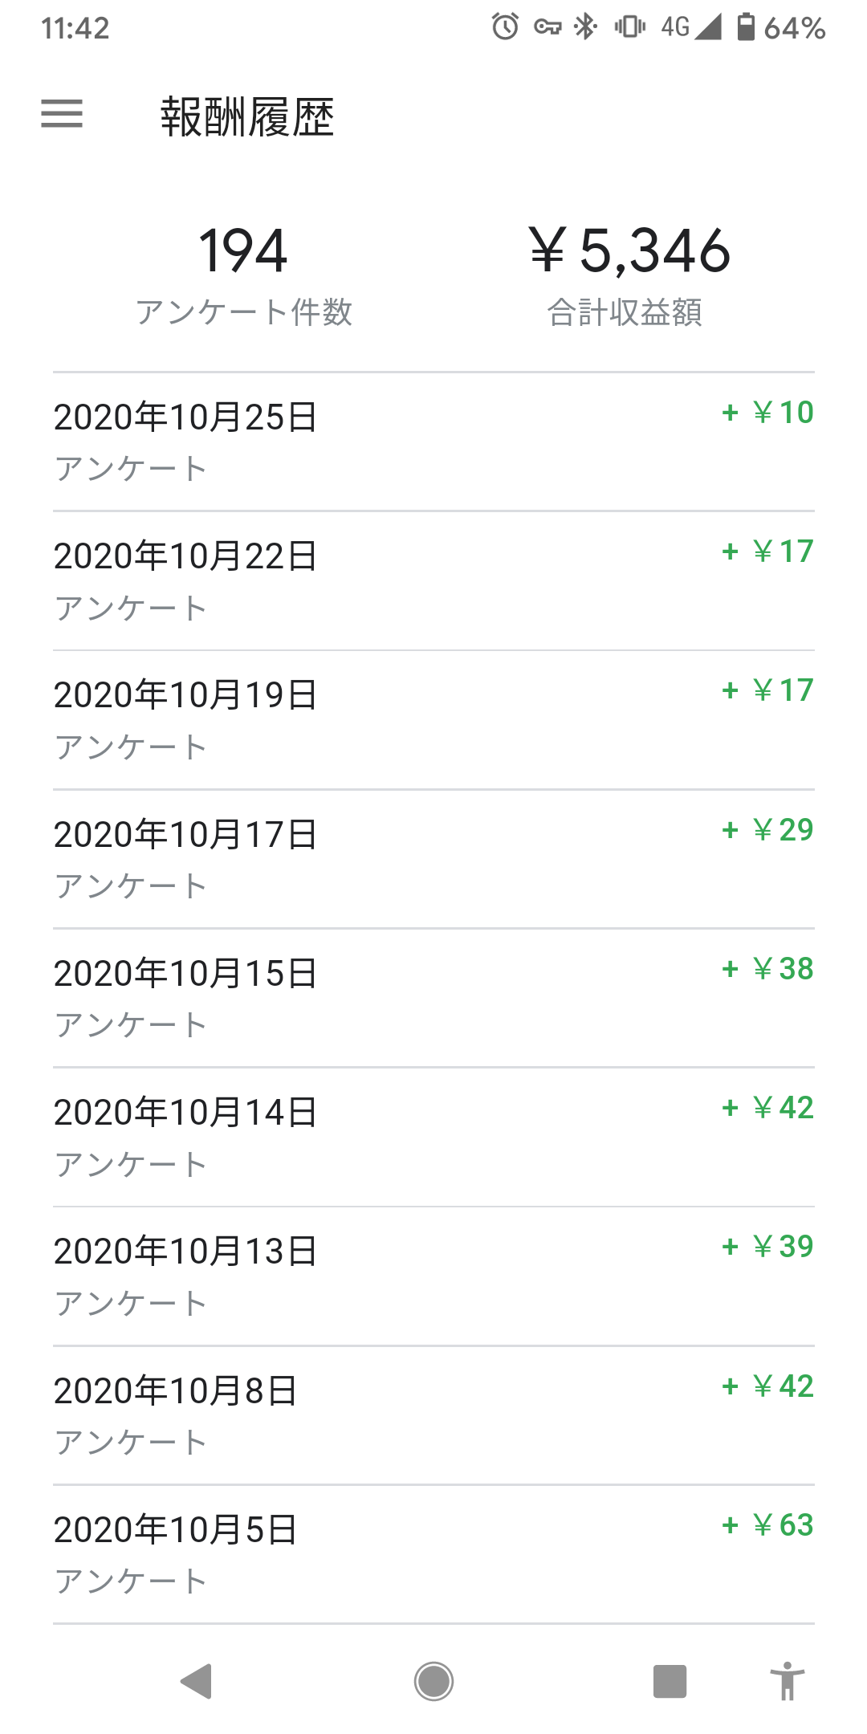
Task: Tap the battery 64% indicator
Action: point(781,27)
